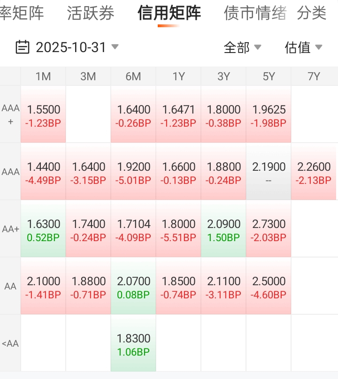Expand the 估值 valuation dropdown
This screenshot has width=338, height=379.
pyautogui.click(x=303, y=47)
